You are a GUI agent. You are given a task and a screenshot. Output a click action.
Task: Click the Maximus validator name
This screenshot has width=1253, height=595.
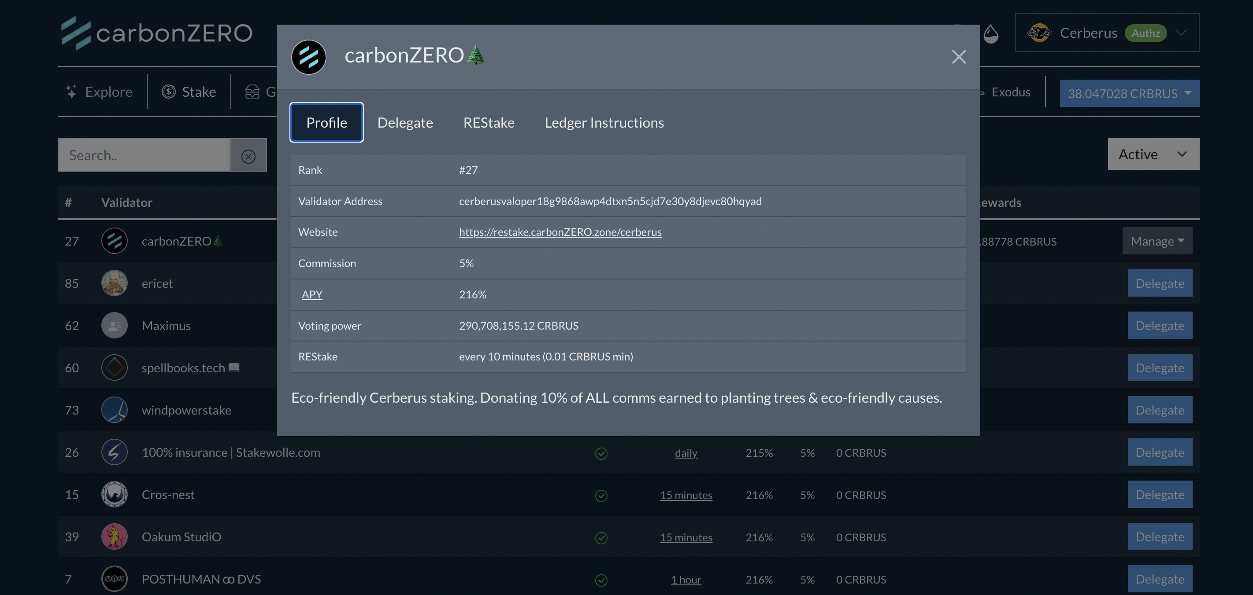pos(166,325)
